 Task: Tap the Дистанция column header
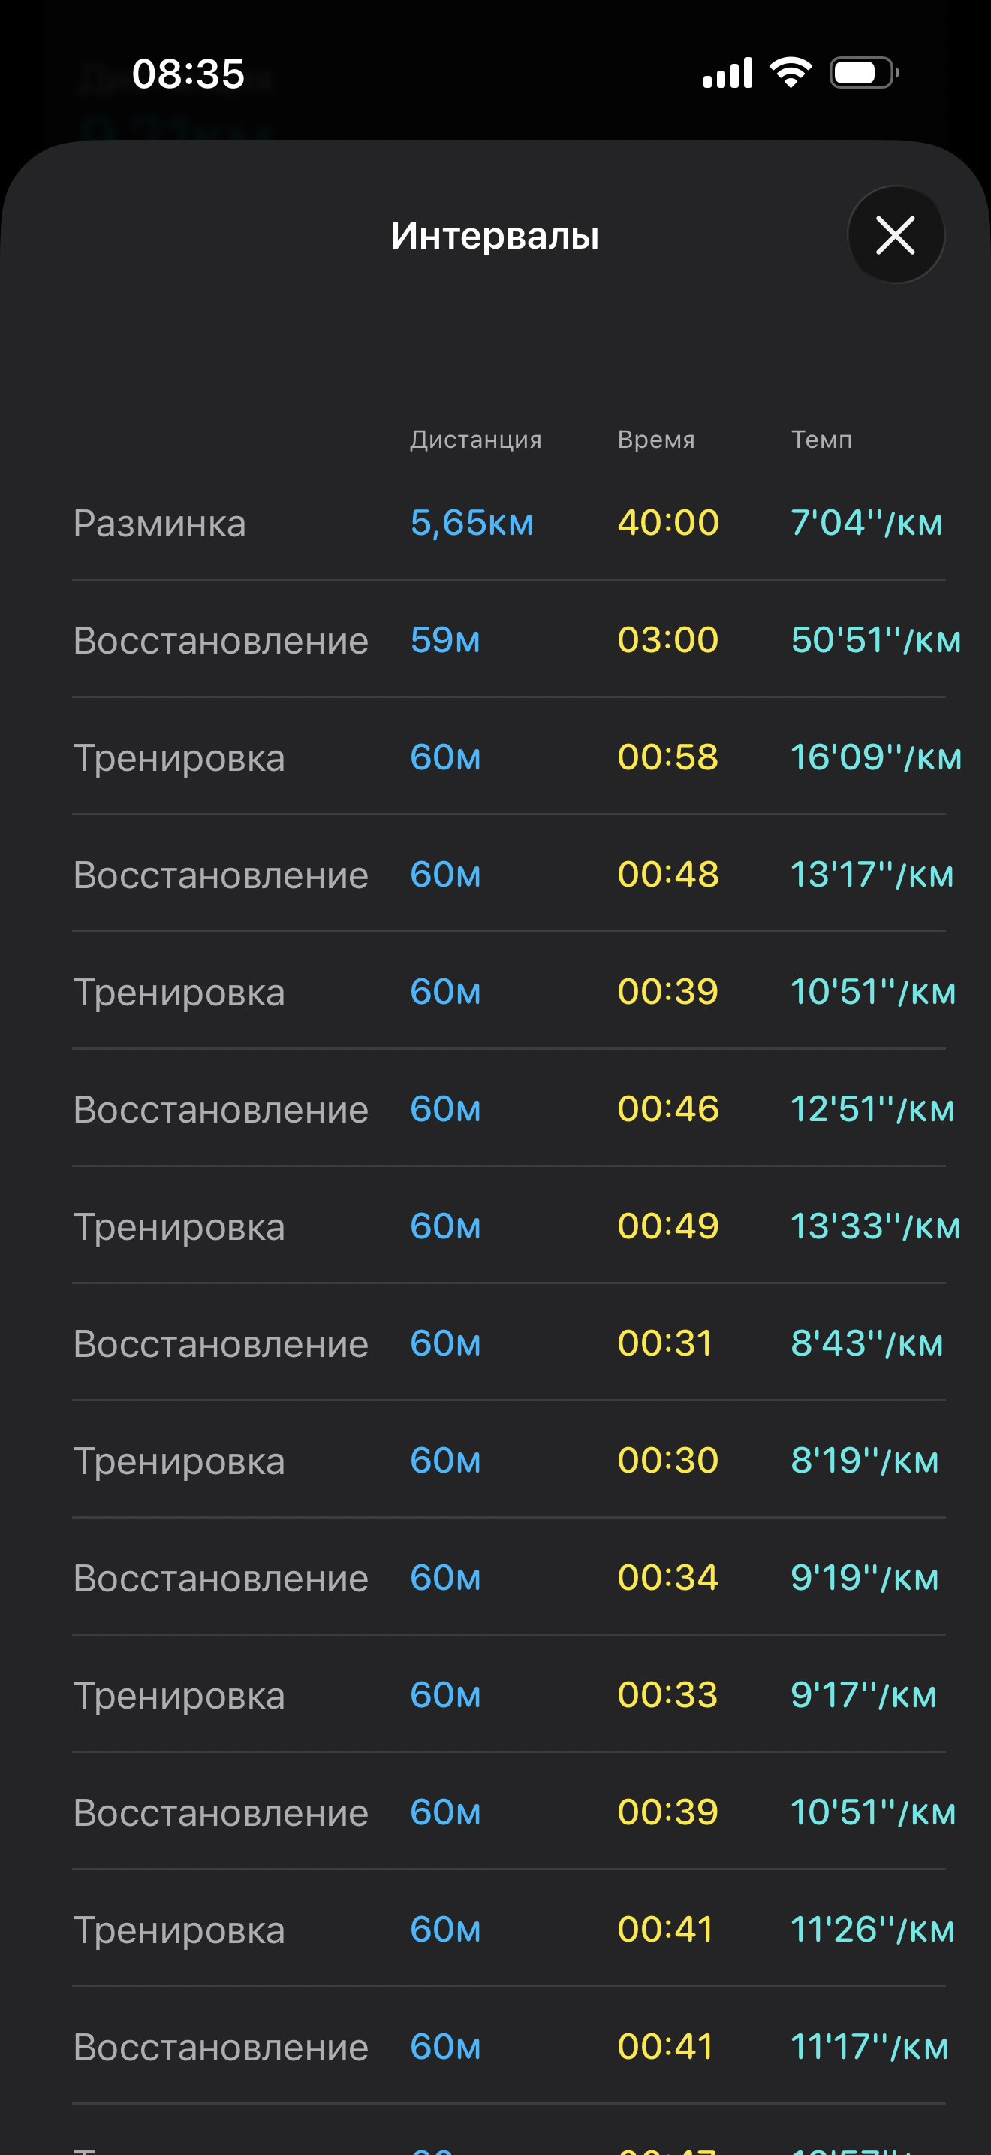[475, 440]
